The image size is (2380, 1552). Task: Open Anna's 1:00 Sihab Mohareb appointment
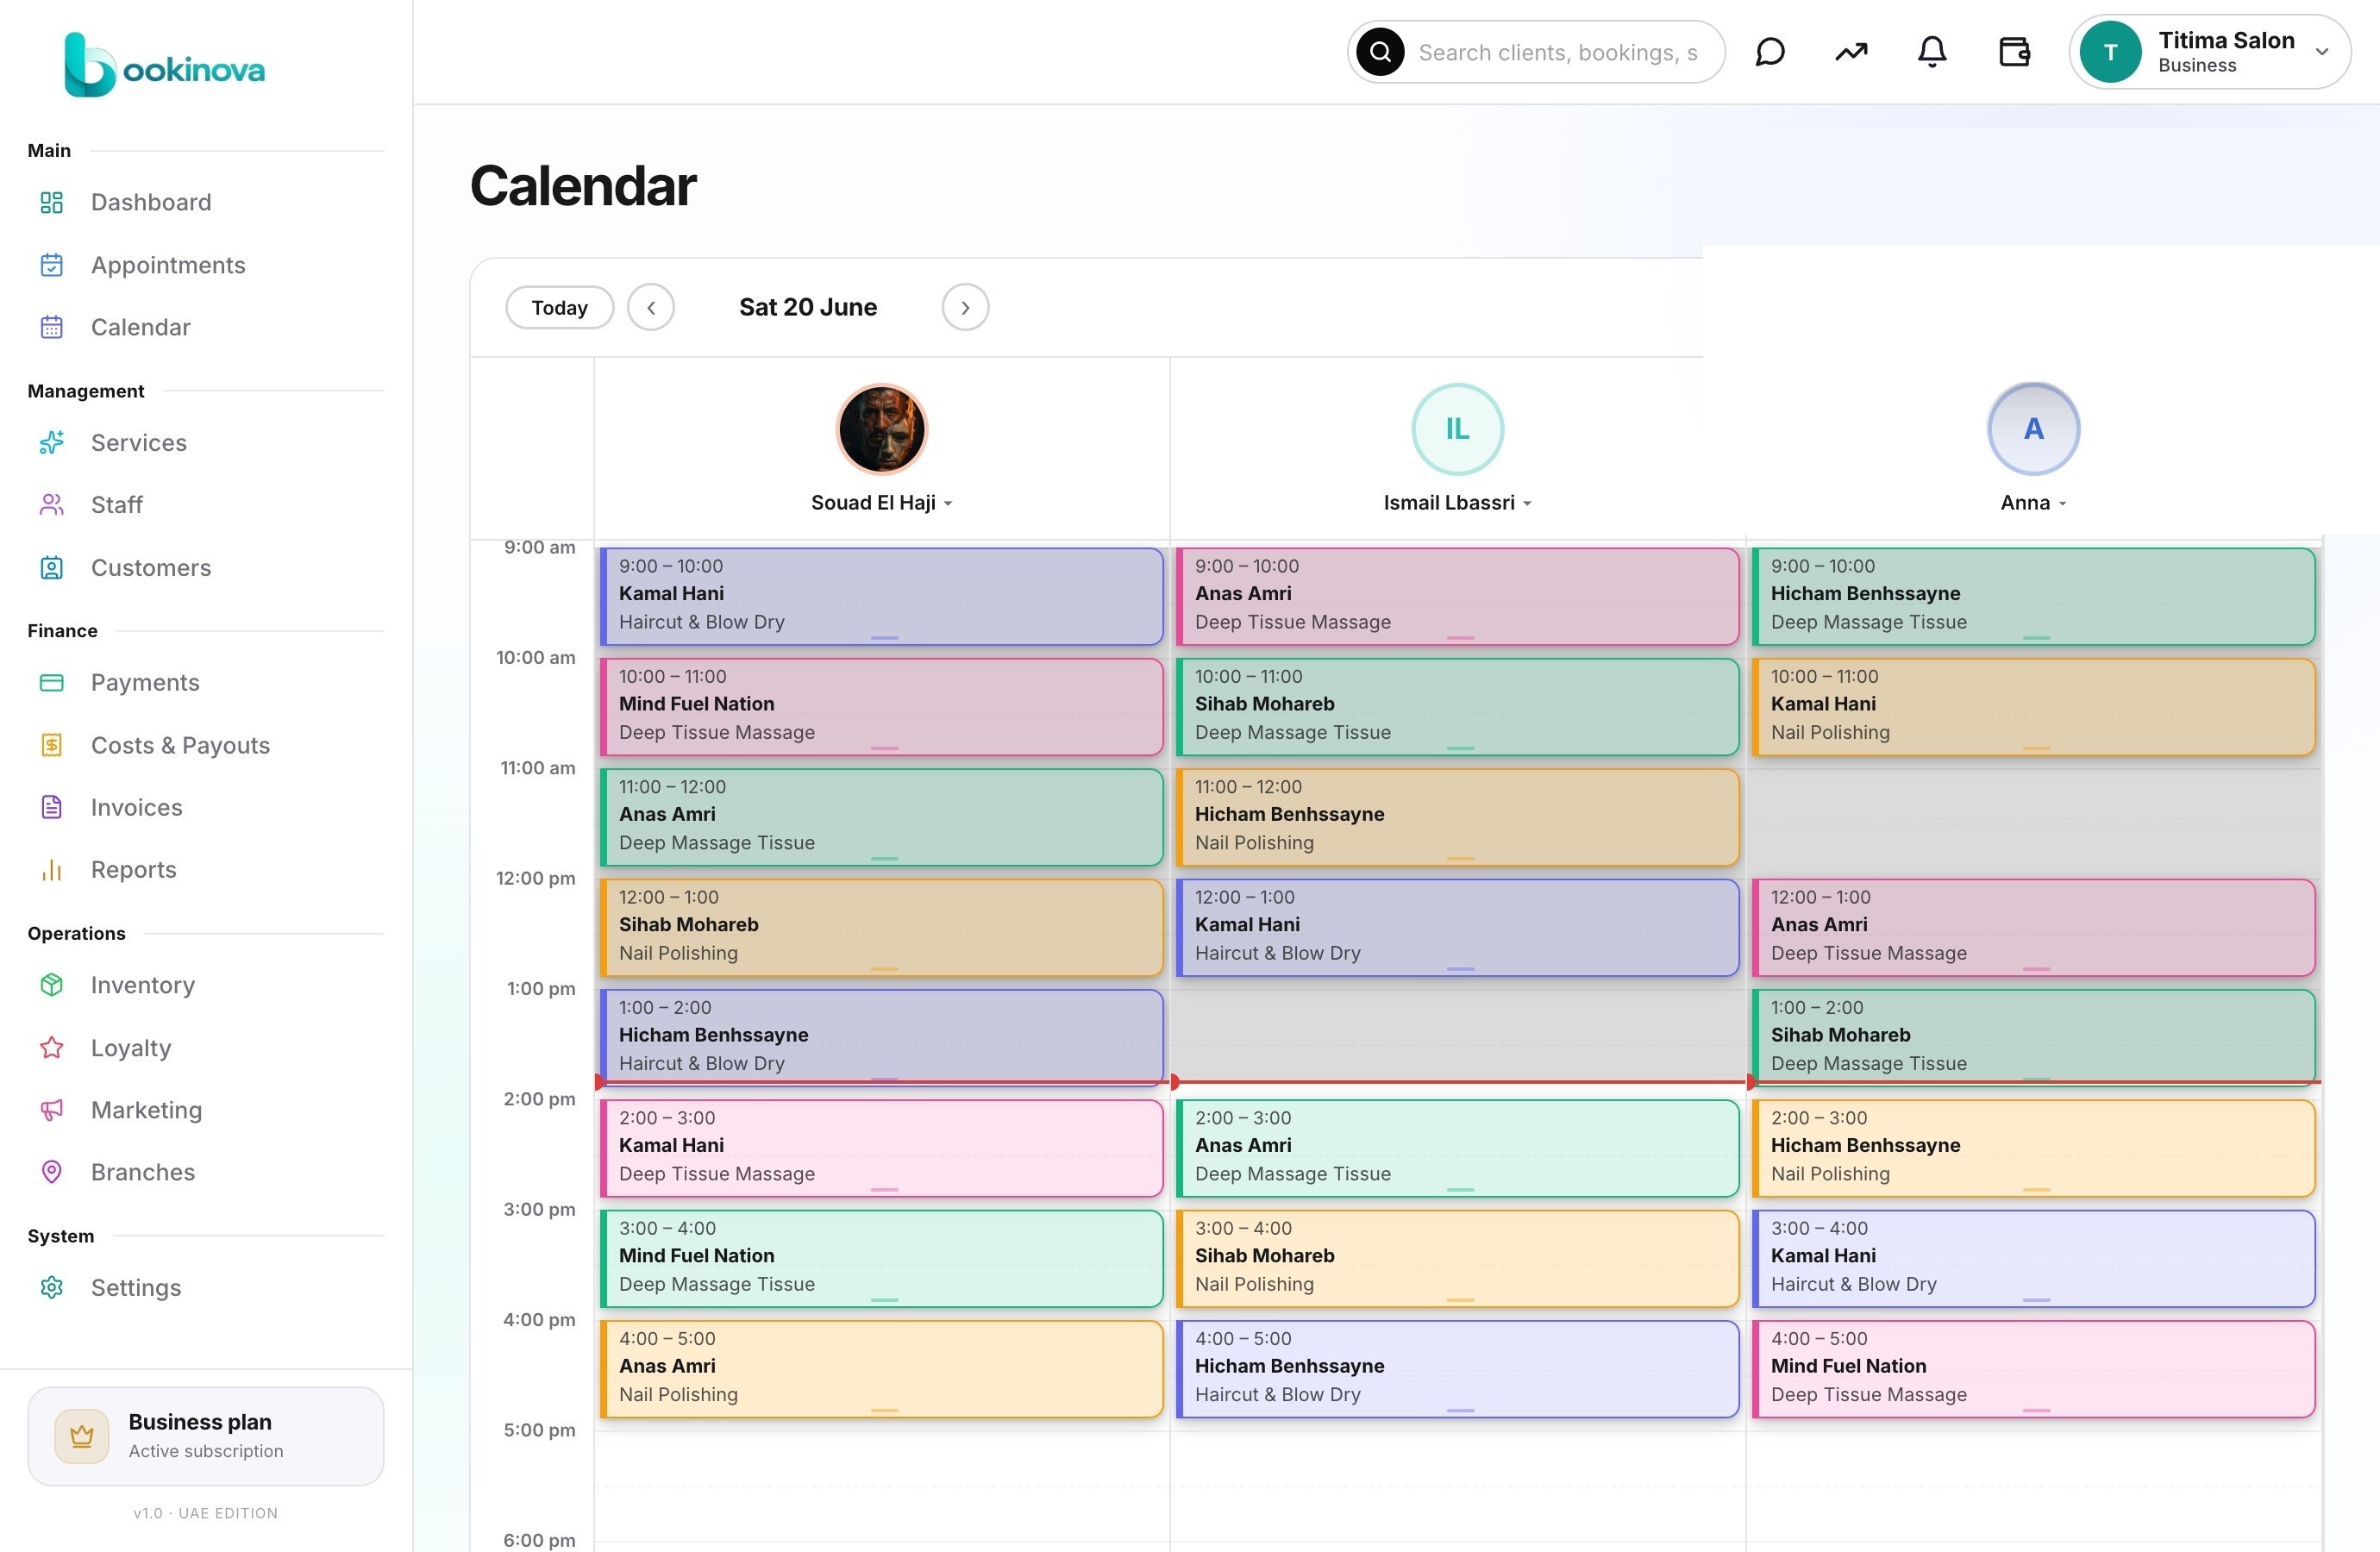tap(2033, 1037)
